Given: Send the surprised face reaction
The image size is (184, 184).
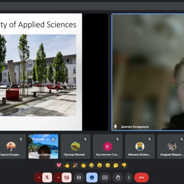Looking at the screenshot, I should coord(100,165).
